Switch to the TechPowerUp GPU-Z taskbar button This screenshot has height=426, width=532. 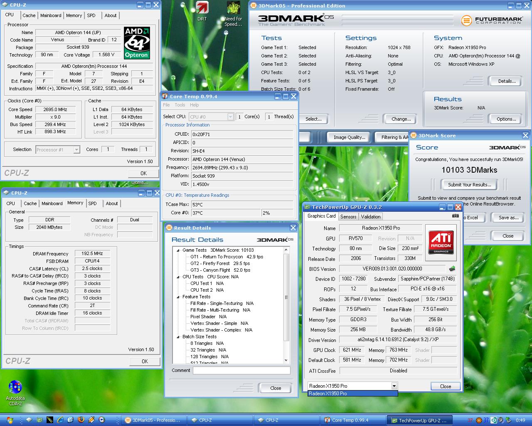click(419, 420)
